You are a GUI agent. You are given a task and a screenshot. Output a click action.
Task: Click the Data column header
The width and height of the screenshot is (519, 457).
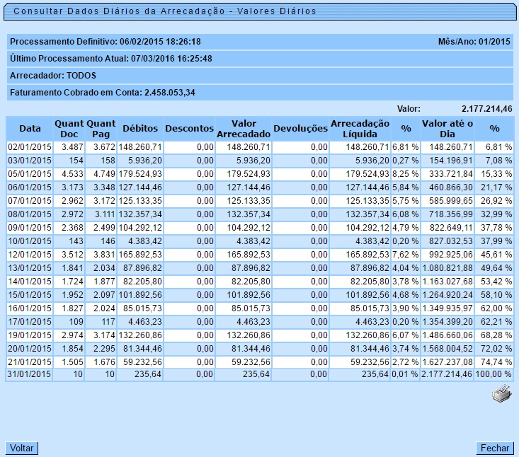click(30, 129)
